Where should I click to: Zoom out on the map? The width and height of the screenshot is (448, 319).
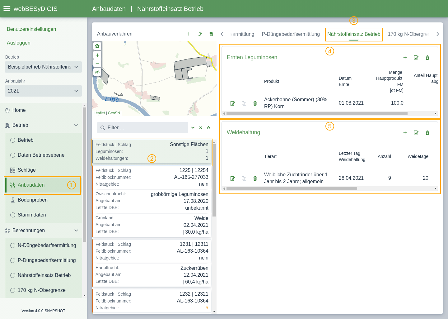click(x=97, y=63)
